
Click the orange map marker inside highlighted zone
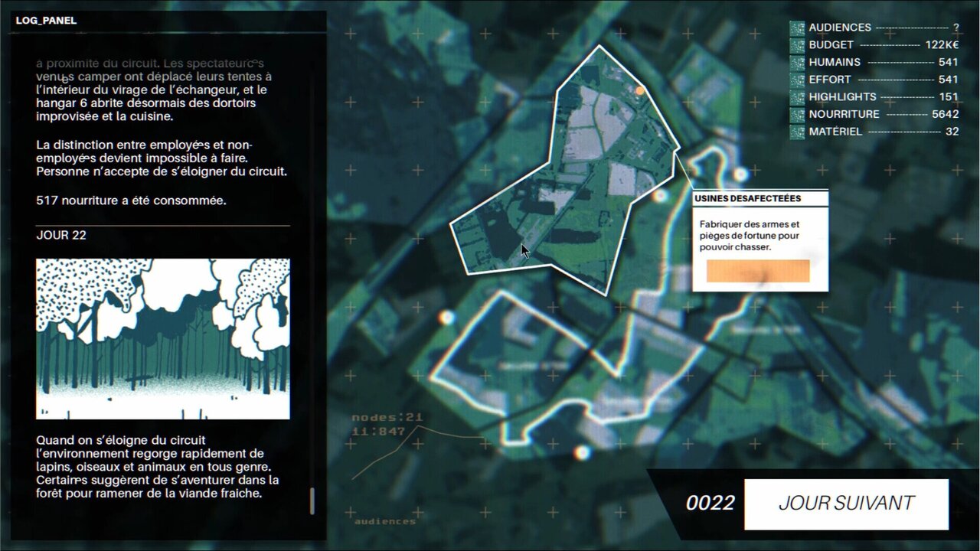(640, 90)
